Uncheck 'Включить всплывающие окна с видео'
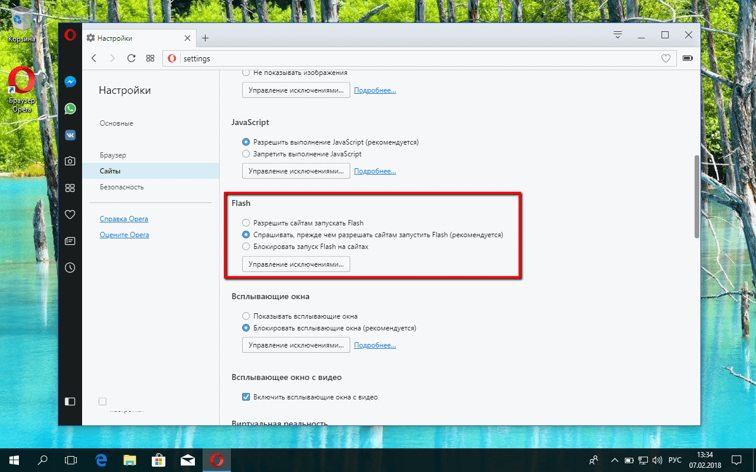 coord(246,397)
